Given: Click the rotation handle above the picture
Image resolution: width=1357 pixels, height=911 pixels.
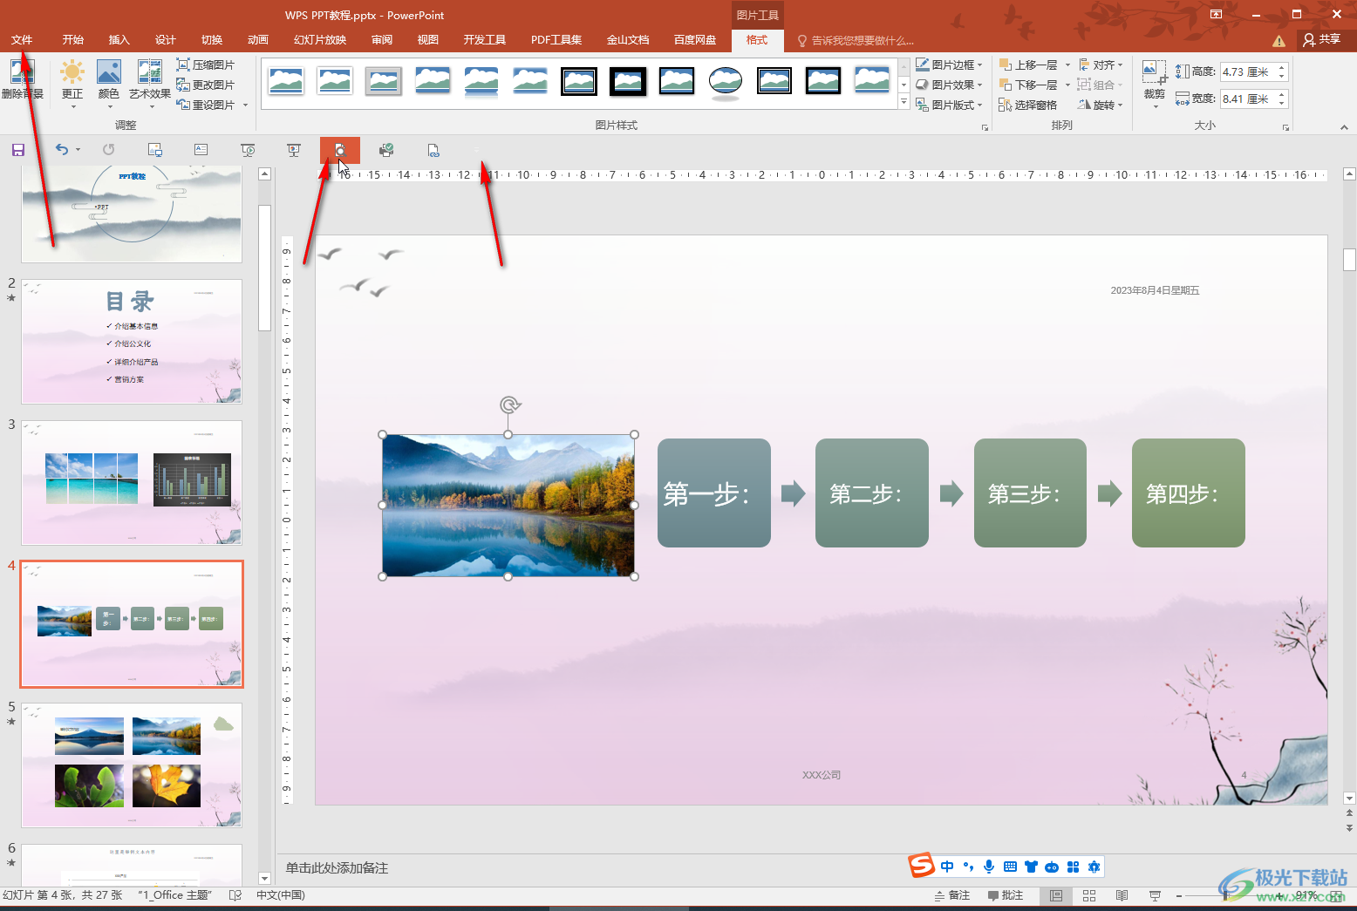Looking at the screenshot, I should [x=510, y=405].
